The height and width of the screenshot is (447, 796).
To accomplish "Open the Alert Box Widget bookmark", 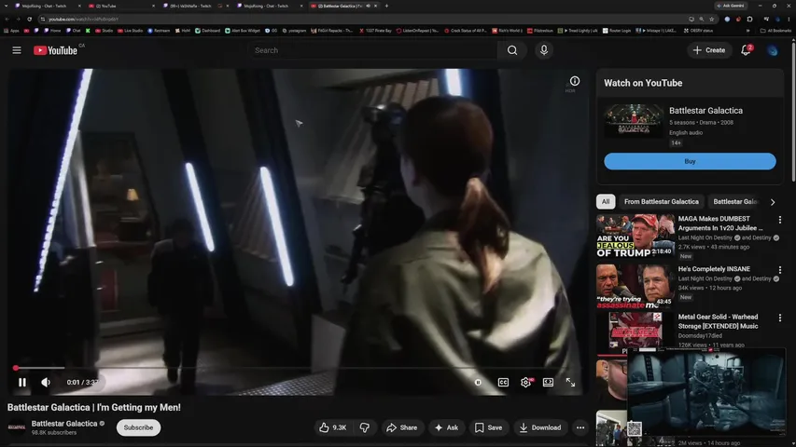I will point(243,31).
